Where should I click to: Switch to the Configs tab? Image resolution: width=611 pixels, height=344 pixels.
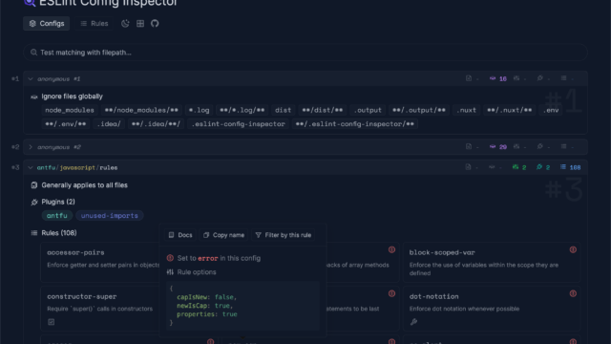(x=47, y=23)
